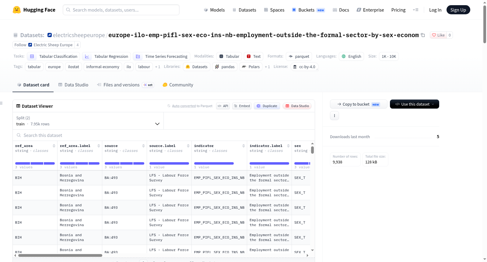Filter by Tabular Regression task
487x262 pixels.
click(x=107, y=56)
